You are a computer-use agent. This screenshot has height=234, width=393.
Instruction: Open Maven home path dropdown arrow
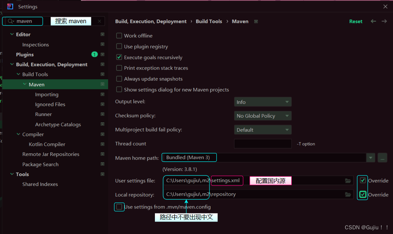(x=370, y=158)
